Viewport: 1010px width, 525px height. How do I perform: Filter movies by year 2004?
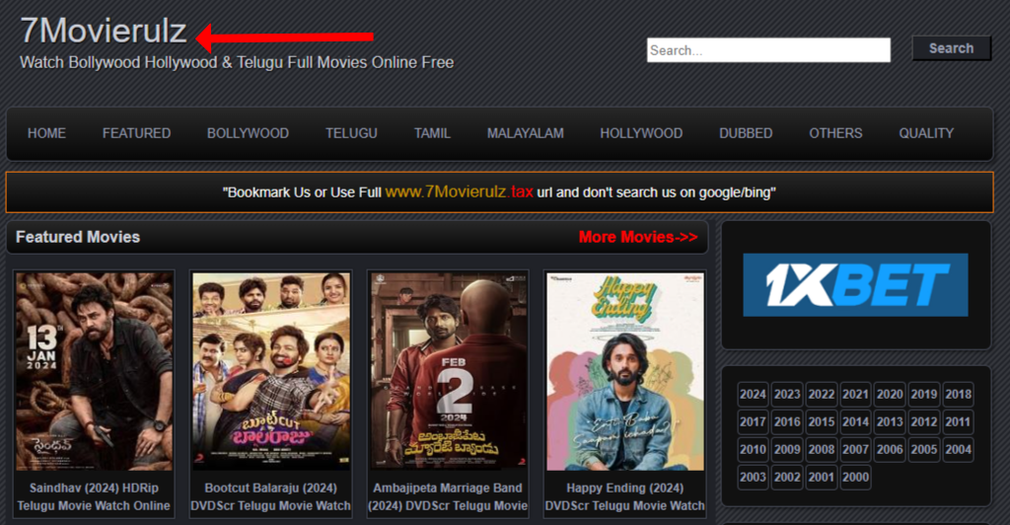point(958,450)
